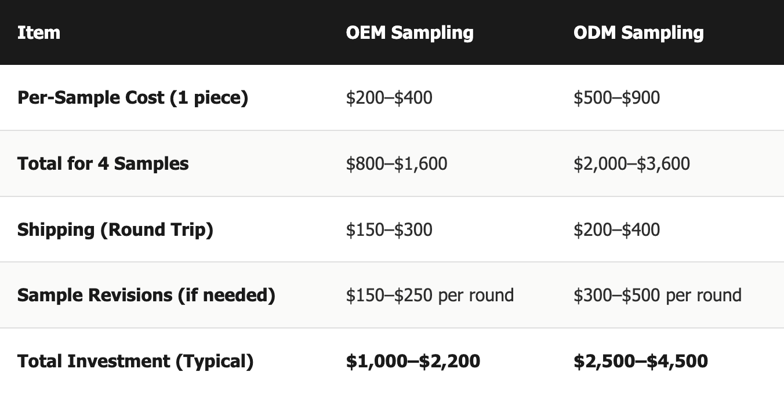This screenshot has width=784, height=394.
Task: Click the $200–$400 OEM per-sample cell
Action: tap(389, 98)
